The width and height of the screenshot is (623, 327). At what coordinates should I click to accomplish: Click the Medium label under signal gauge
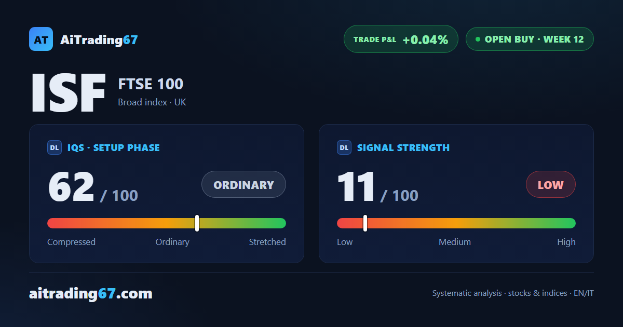point(455,242)
